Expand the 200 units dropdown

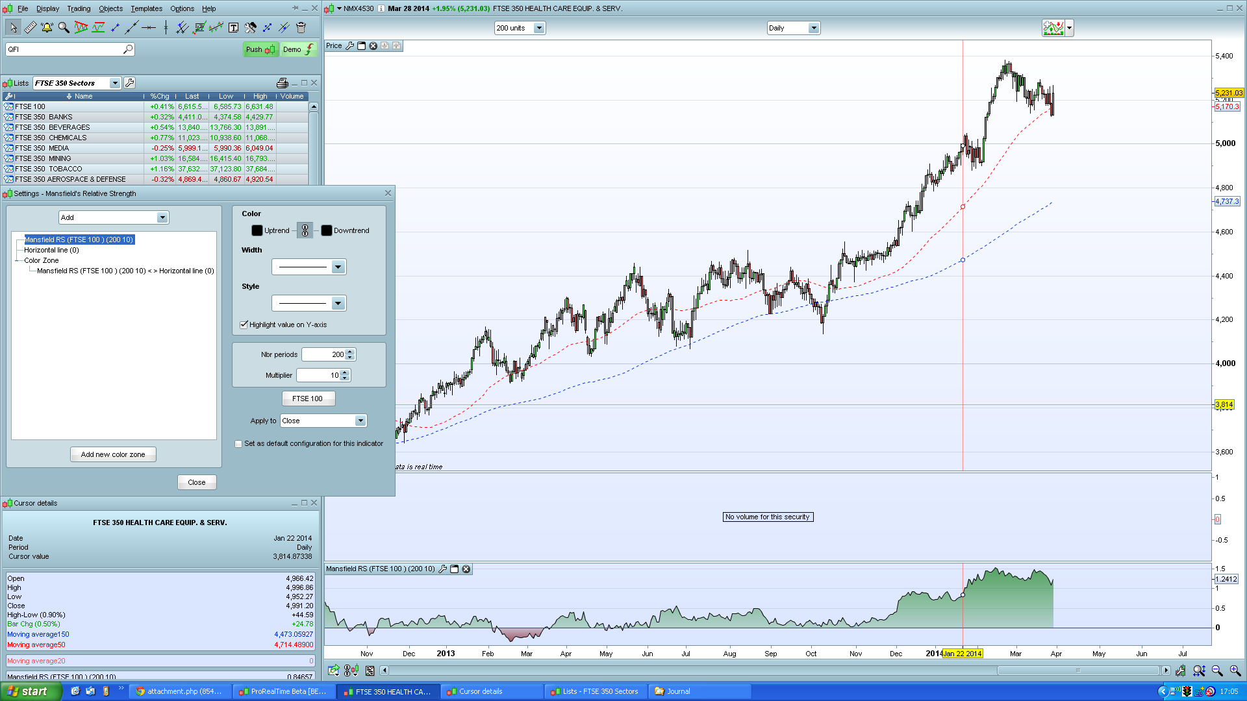coord(538,28)
